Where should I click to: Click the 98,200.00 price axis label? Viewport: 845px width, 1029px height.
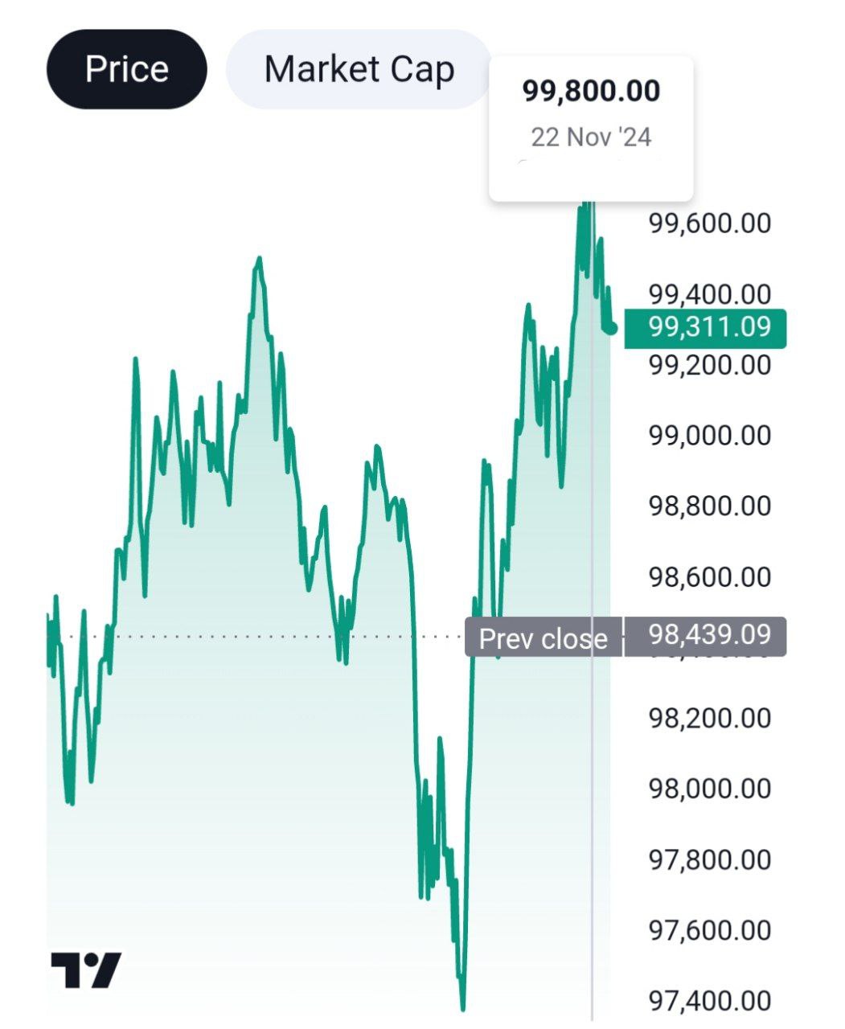(710, 718)
